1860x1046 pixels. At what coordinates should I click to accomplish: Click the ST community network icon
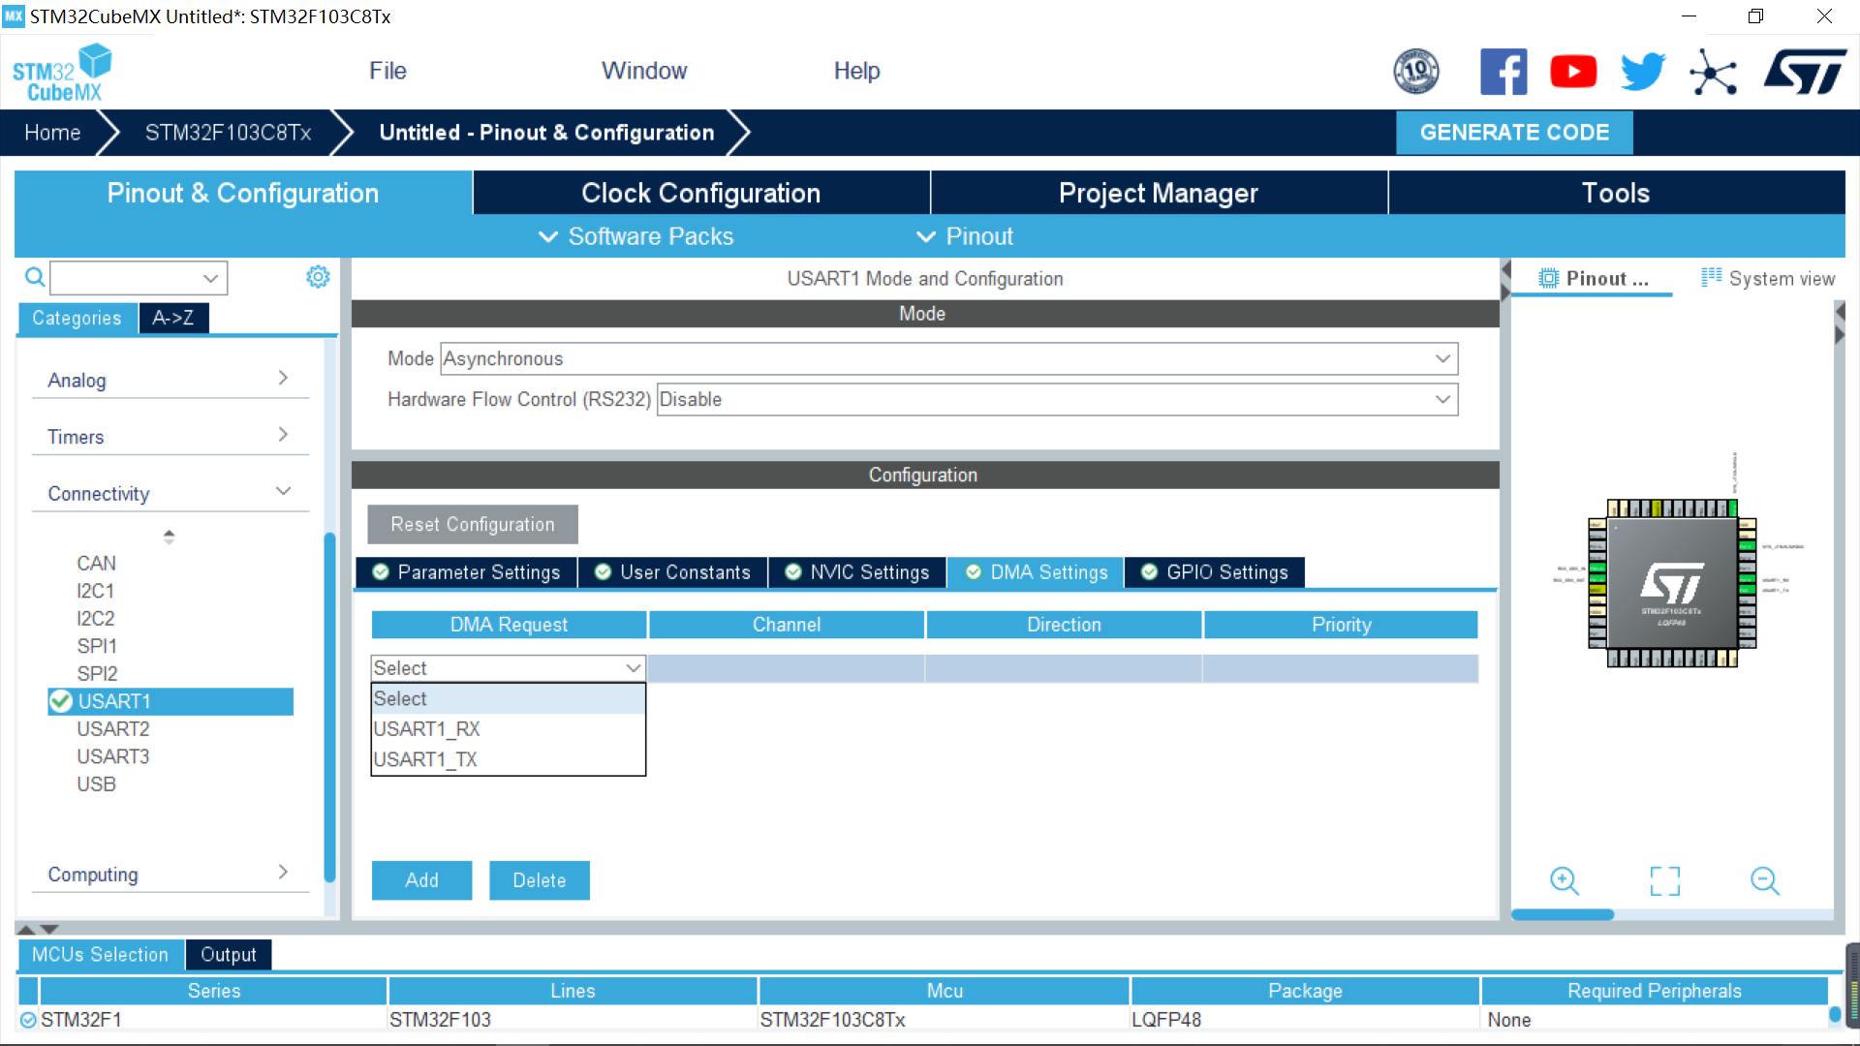[x=1713, y=73]
